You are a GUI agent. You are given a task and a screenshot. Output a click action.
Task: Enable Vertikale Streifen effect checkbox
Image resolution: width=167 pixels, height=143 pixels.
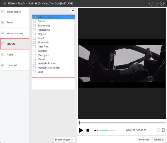(35, 64)
